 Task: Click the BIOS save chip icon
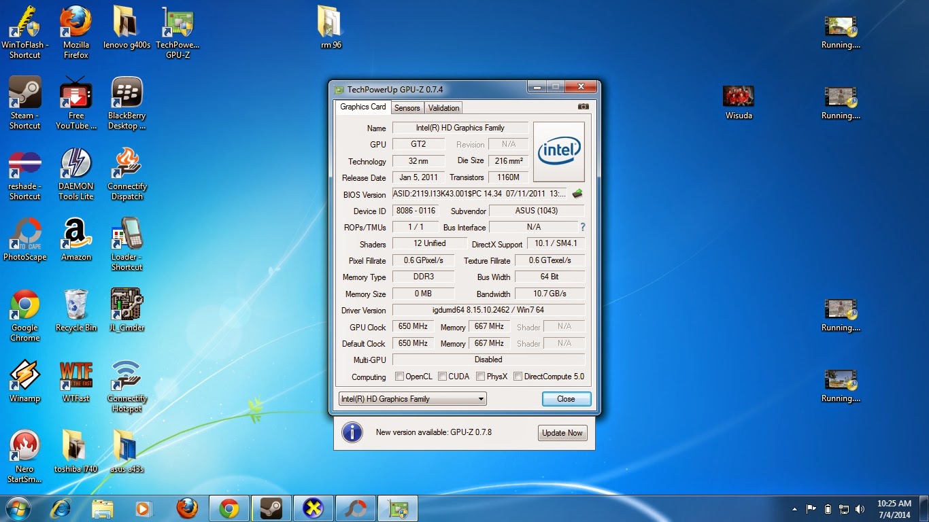(577, 194)
